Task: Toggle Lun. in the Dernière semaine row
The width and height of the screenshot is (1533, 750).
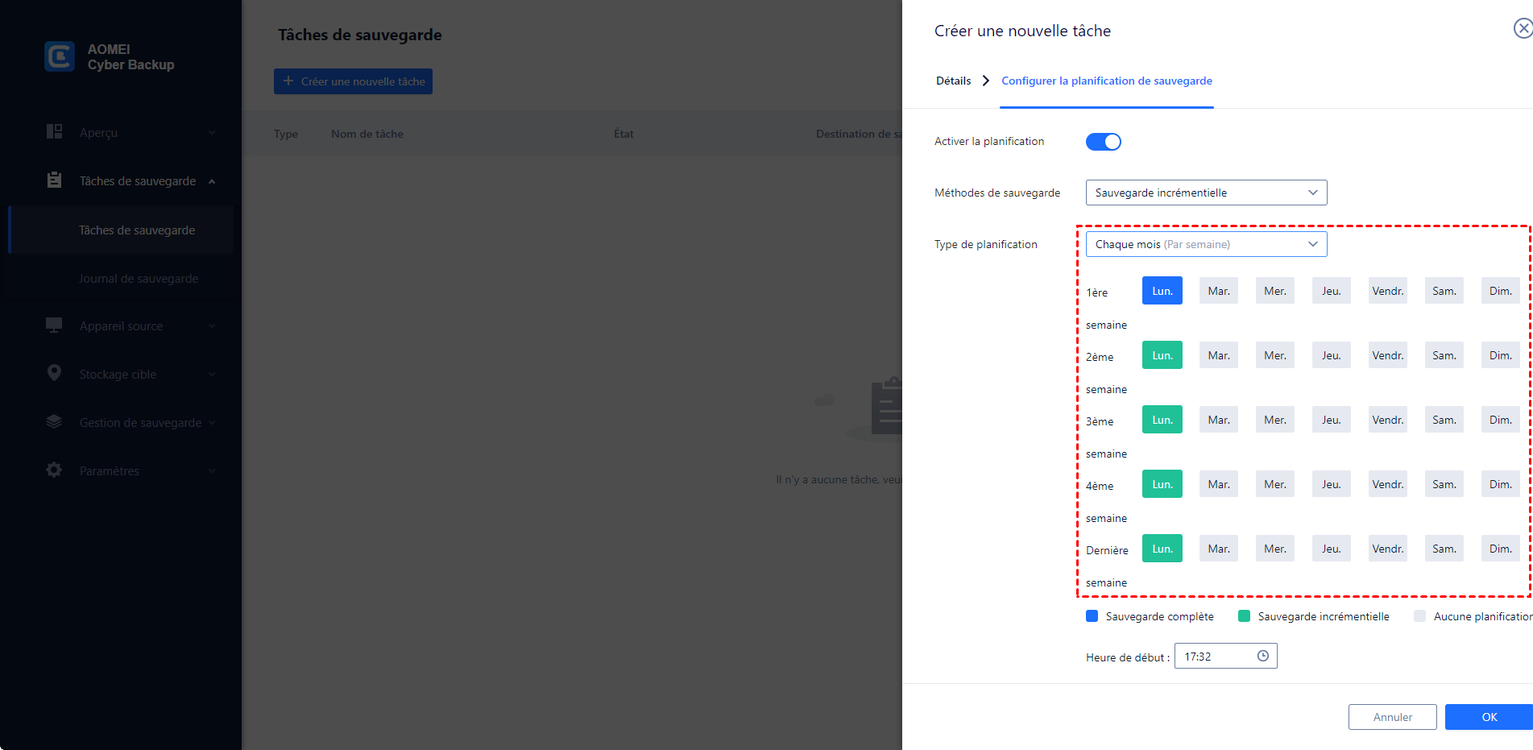Action: pyautogui.click(x=1162, y=549)
